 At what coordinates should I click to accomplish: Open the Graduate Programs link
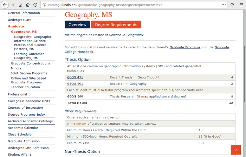185,47
